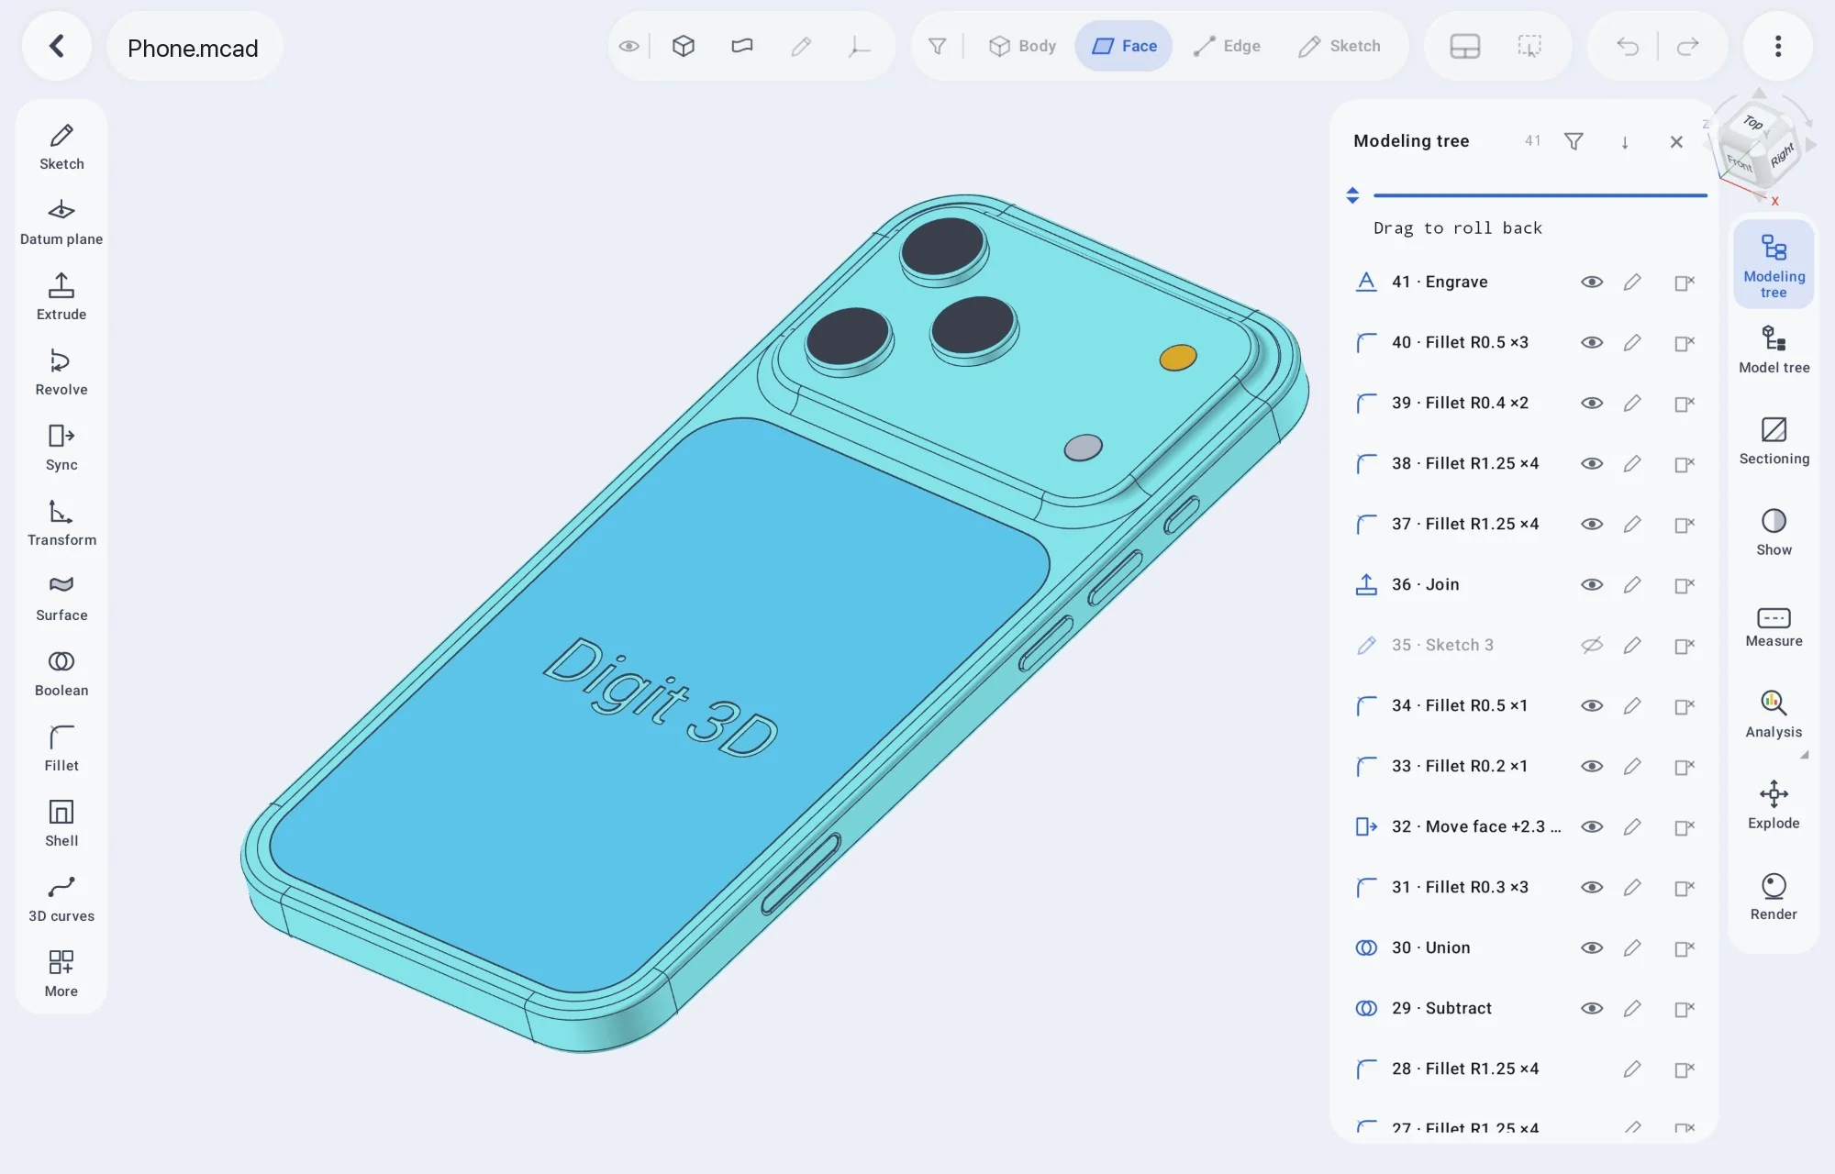Click the modeling tree sort arrow
This screenshot has height=1174, width=1835.
click(1625, 142)
